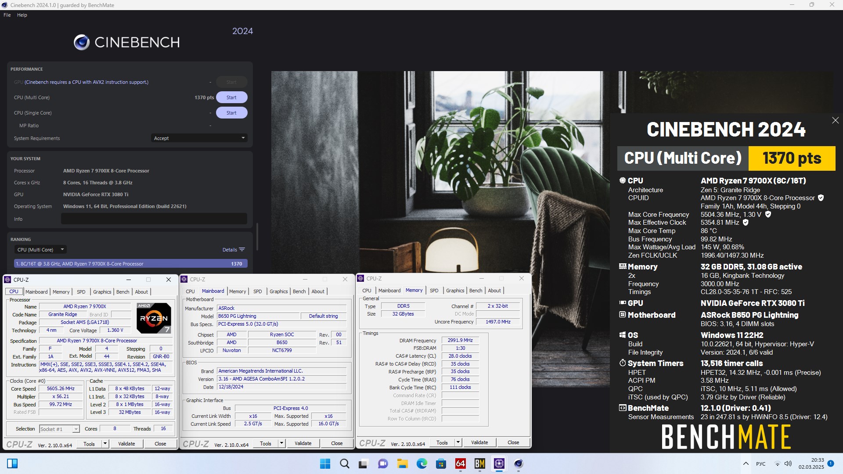Open the CPU-Z icon on taskbar
The width and height of the screenshot is (843, 474).
click(499, 463)
